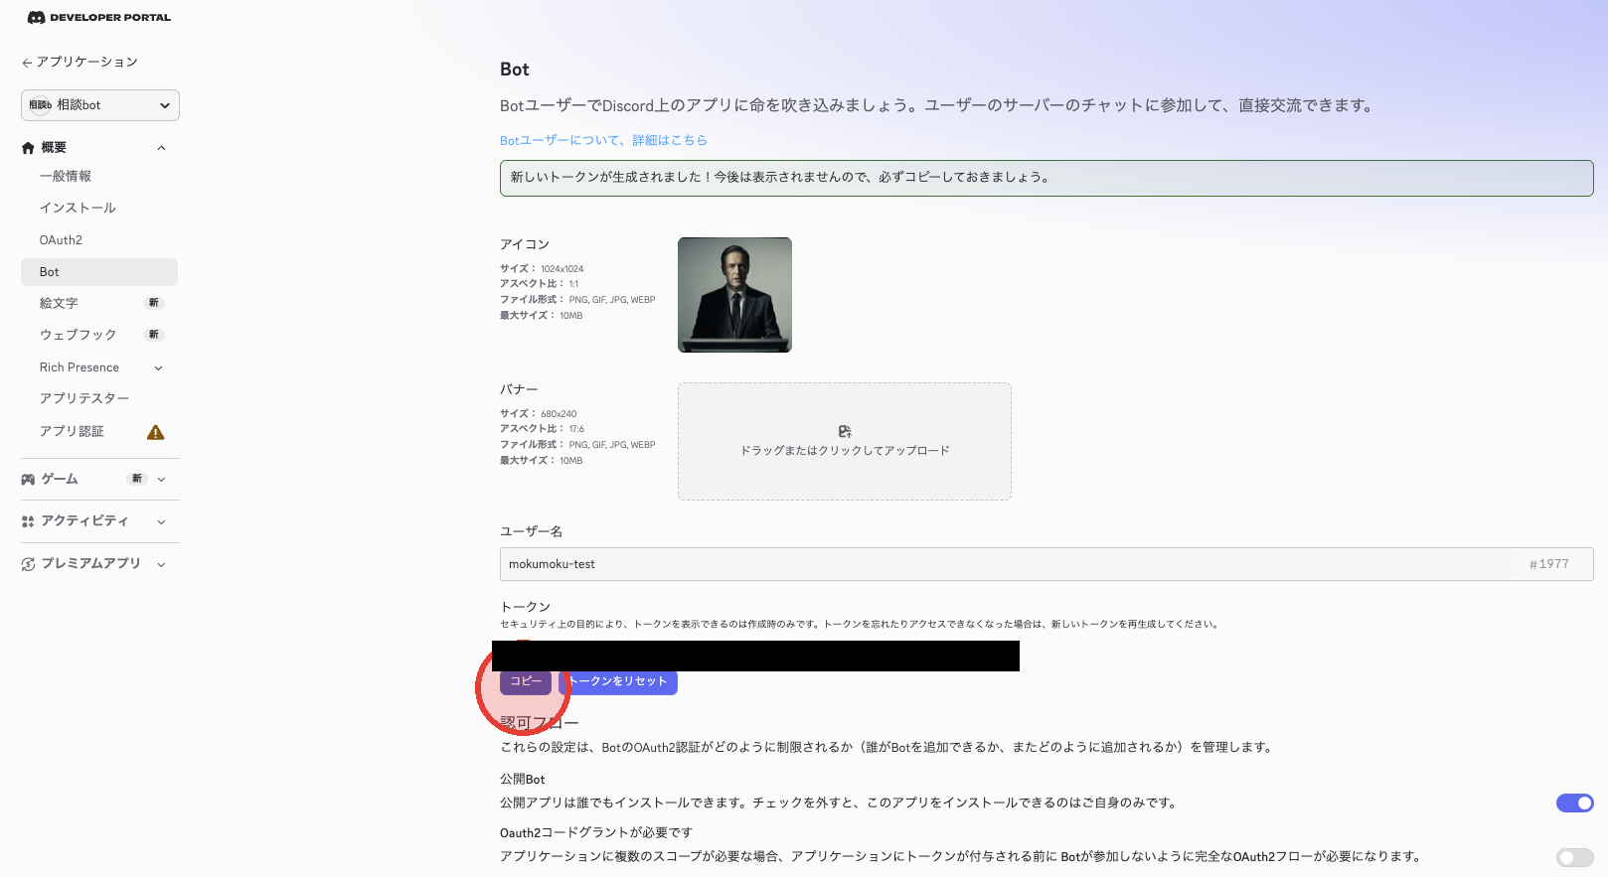Click the トークン section label
Screen dimensions: 1608x877
tap(525, 607)
